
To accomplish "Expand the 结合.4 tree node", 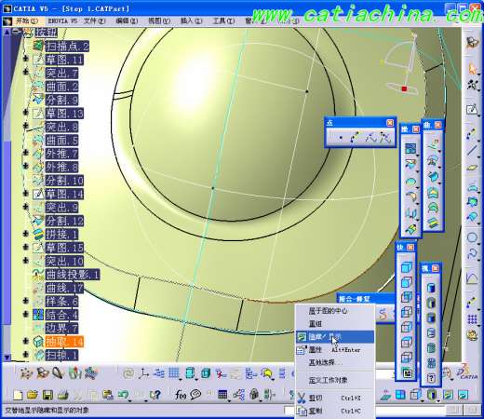I will [x=25, y=315].
